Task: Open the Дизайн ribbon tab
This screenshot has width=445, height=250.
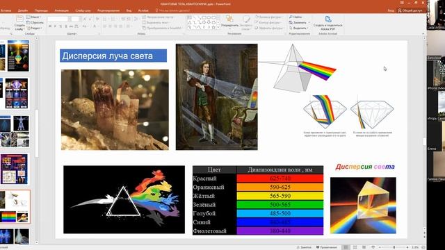Action: (23, 10)
